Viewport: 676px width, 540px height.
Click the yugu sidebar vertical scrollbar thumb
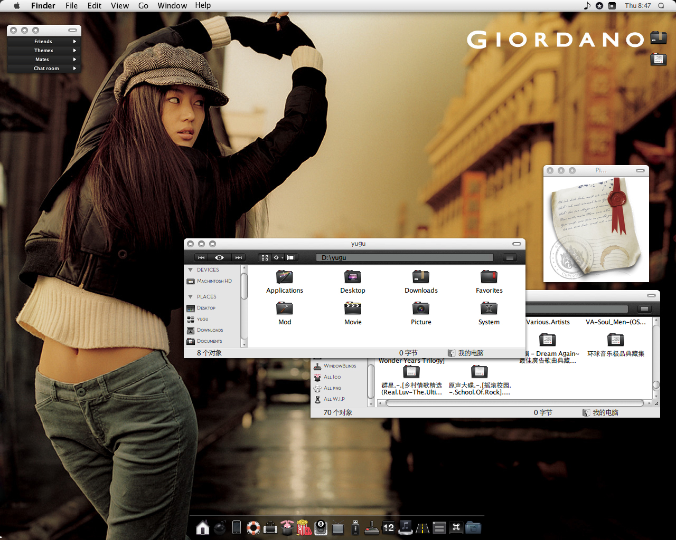(244, 286)
